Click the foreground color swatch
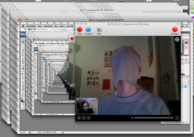 (22, 101)
